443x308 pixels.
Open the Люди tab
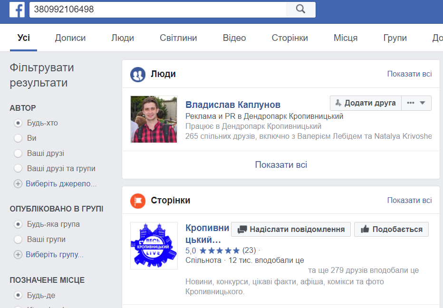point(123,38)
